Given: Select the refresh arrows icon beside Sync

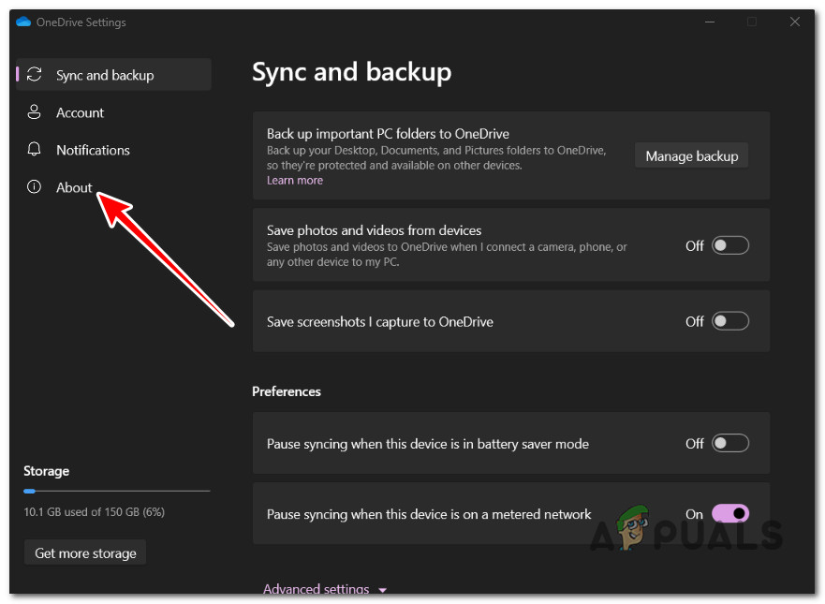Looking at the screenshot, I should point(36,74).
